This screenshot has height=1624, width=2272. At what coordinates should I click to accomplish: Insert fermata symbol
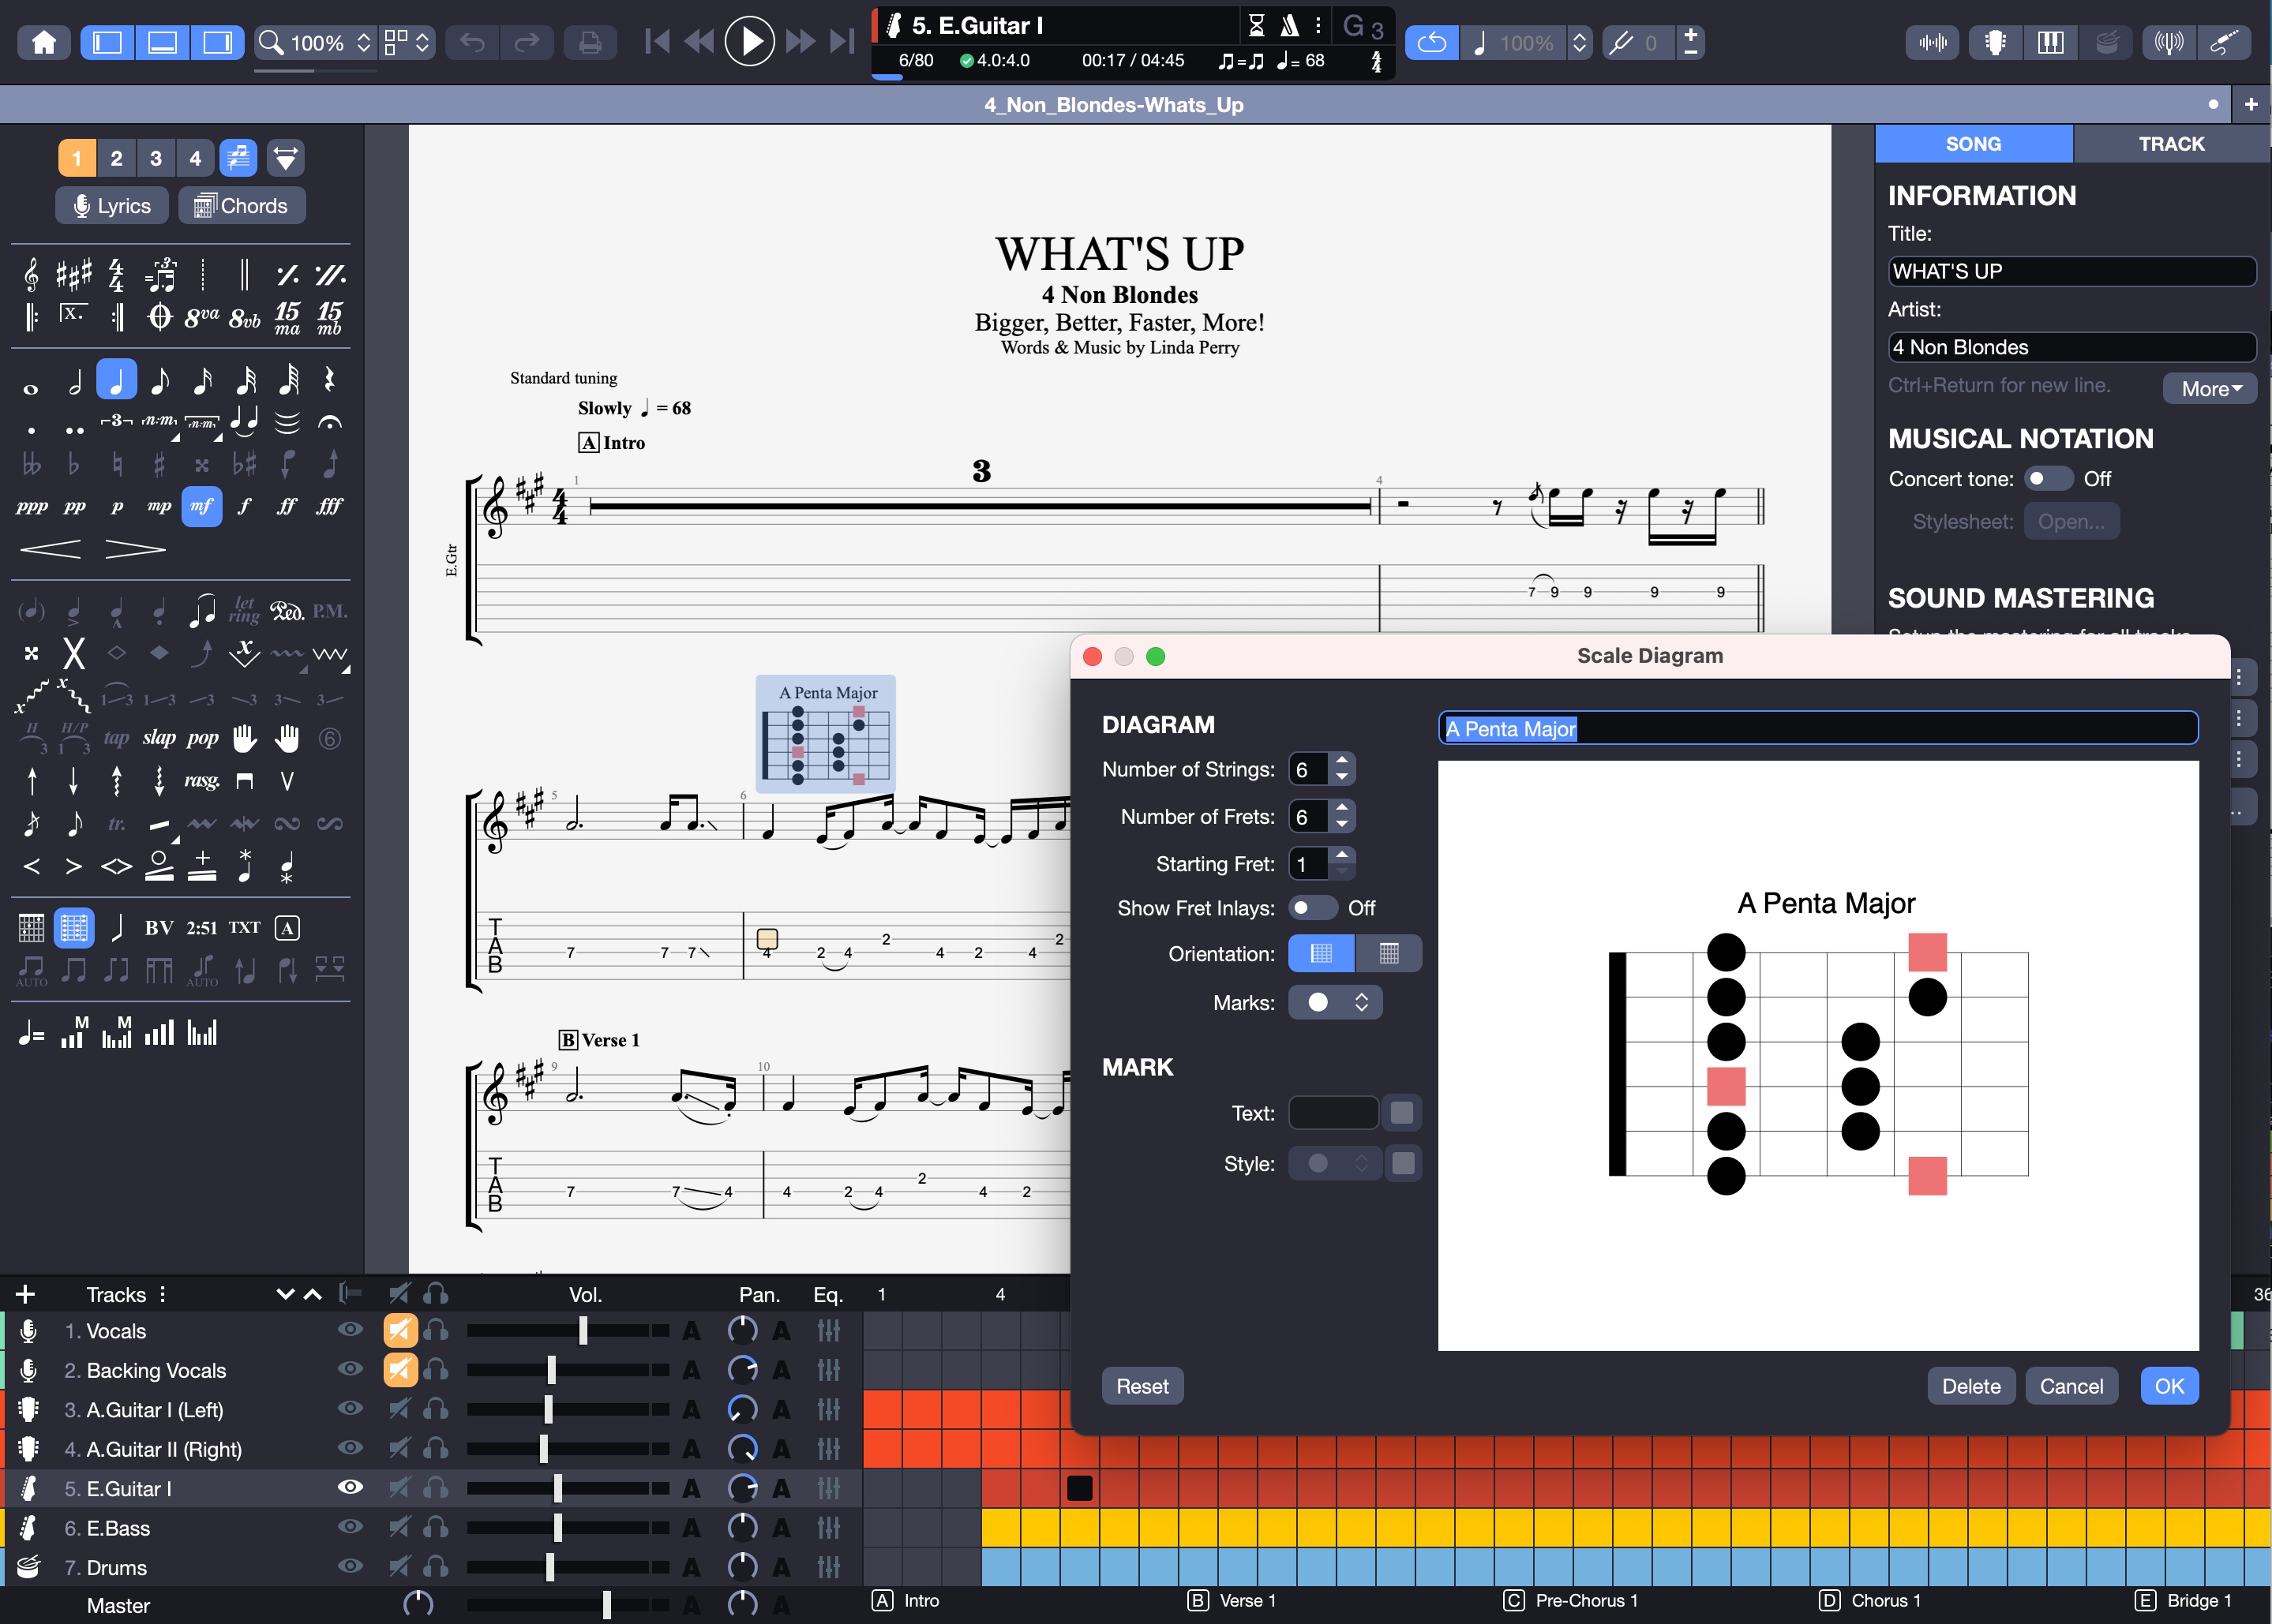coord(329,423)
